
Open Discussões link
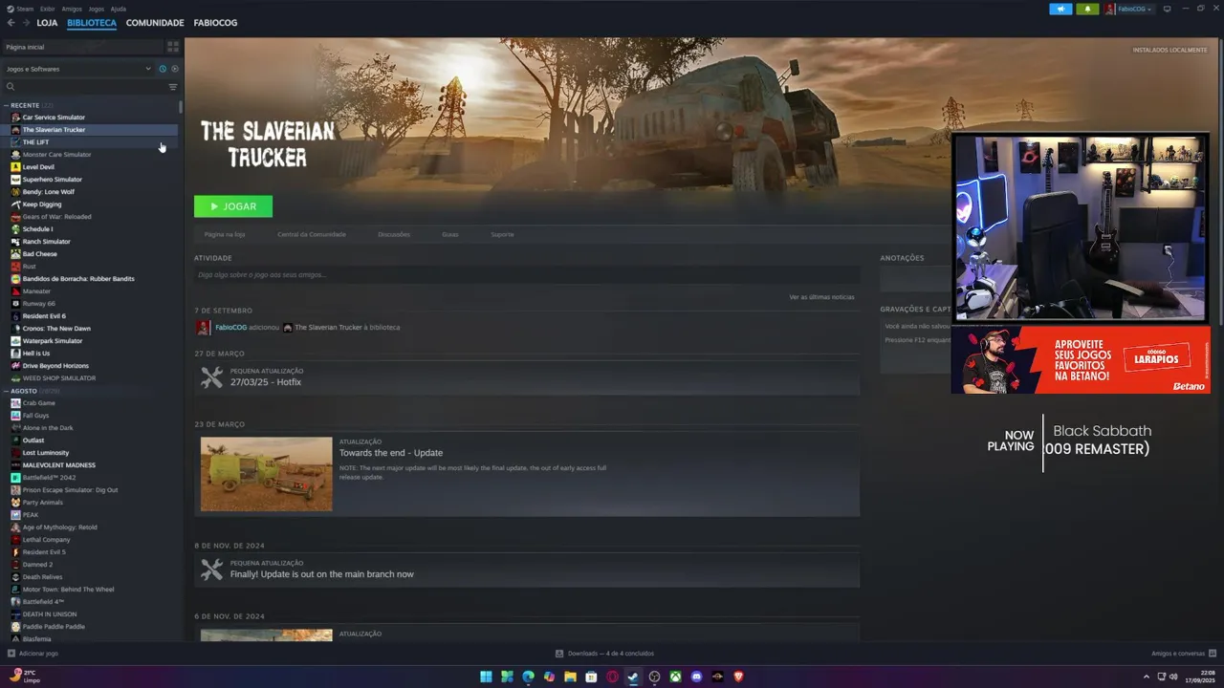(x=394, y=234)
